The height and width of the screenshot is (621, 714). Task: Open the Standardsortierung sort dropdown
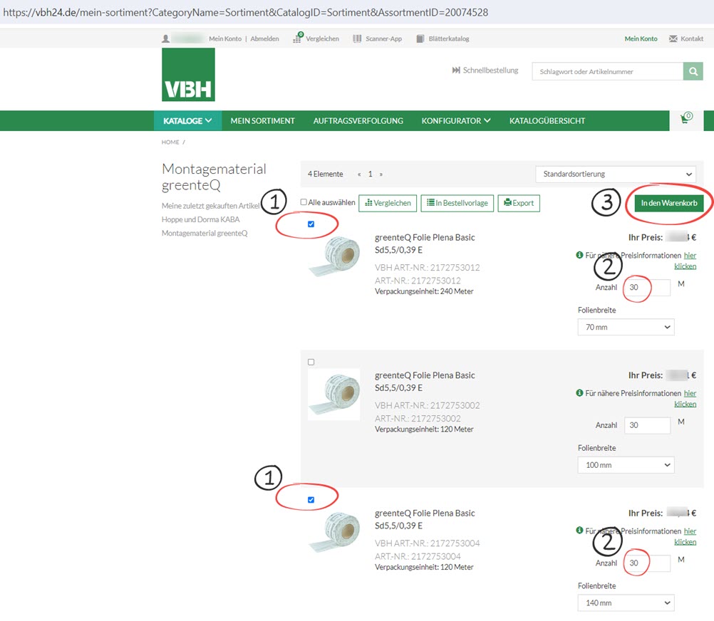[616, 174]
